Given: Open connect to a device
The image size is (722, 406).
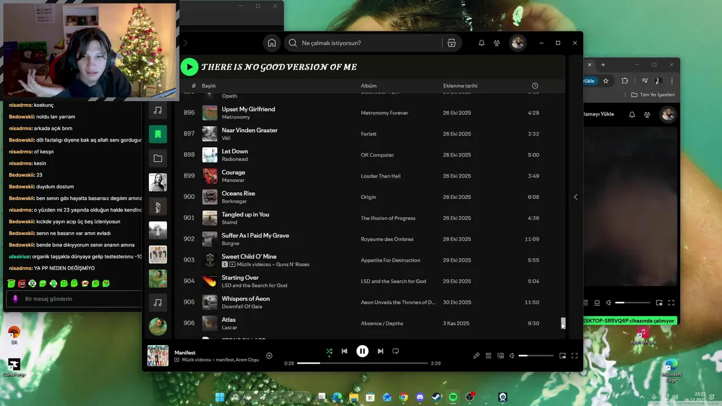Looking at the screenshot, I should [500, 356].
